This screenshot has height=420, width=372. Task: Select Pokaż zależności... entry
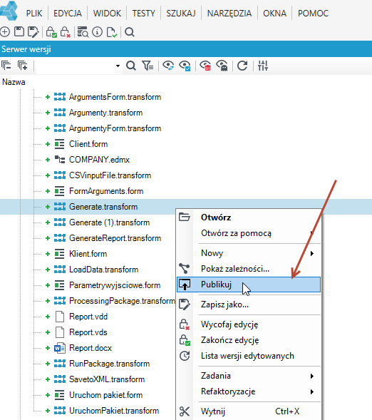[249, 269]
